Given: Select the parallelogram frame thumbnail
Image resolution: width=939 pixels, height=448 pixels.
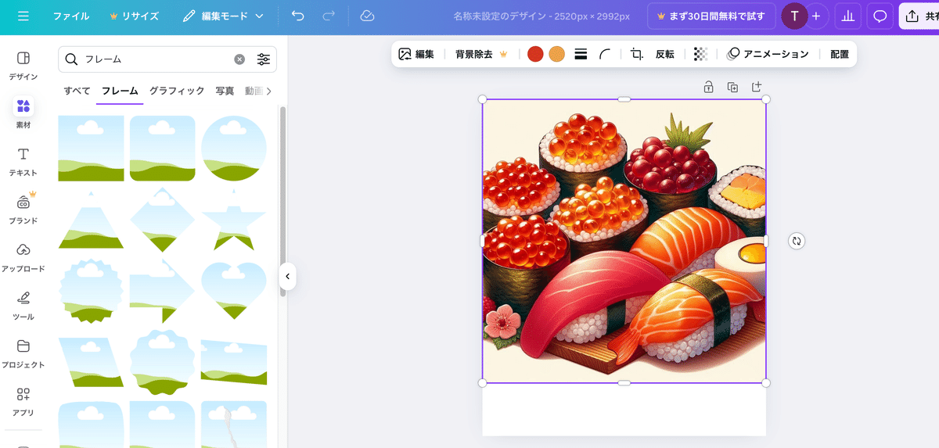Looking at the screenshot, I should coord(91,362).
